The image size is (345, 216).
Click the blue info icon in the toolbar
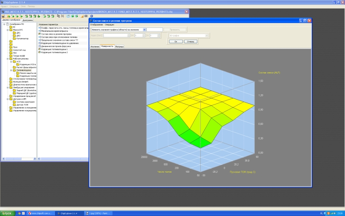[x=91, y=16]
